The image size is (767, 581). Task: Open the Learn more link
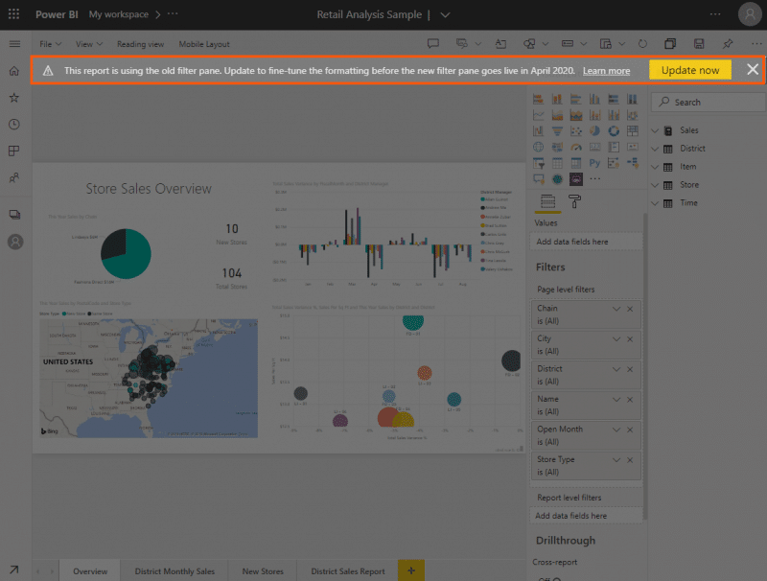click(x=606, y=70)
